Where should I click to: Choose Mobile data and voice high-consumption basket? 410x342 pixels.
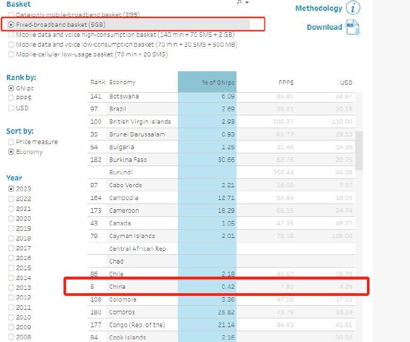[121, 34]
